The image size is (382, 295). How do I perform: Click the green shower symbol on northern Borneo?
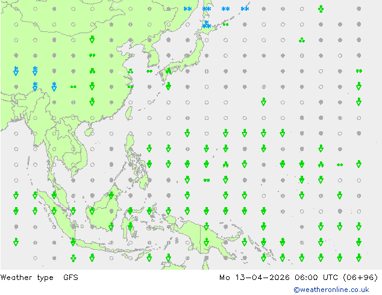[x=111, y=195]
